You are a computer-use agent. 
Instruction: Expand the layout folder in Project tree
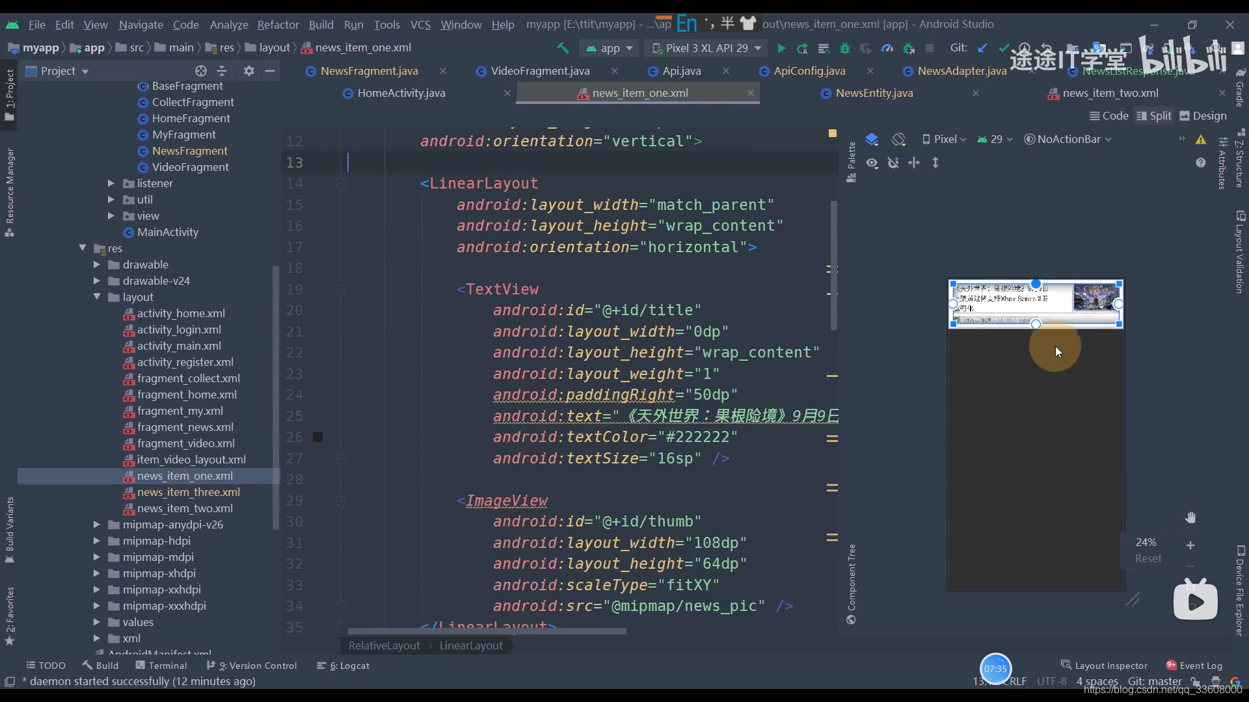point(97,296)
